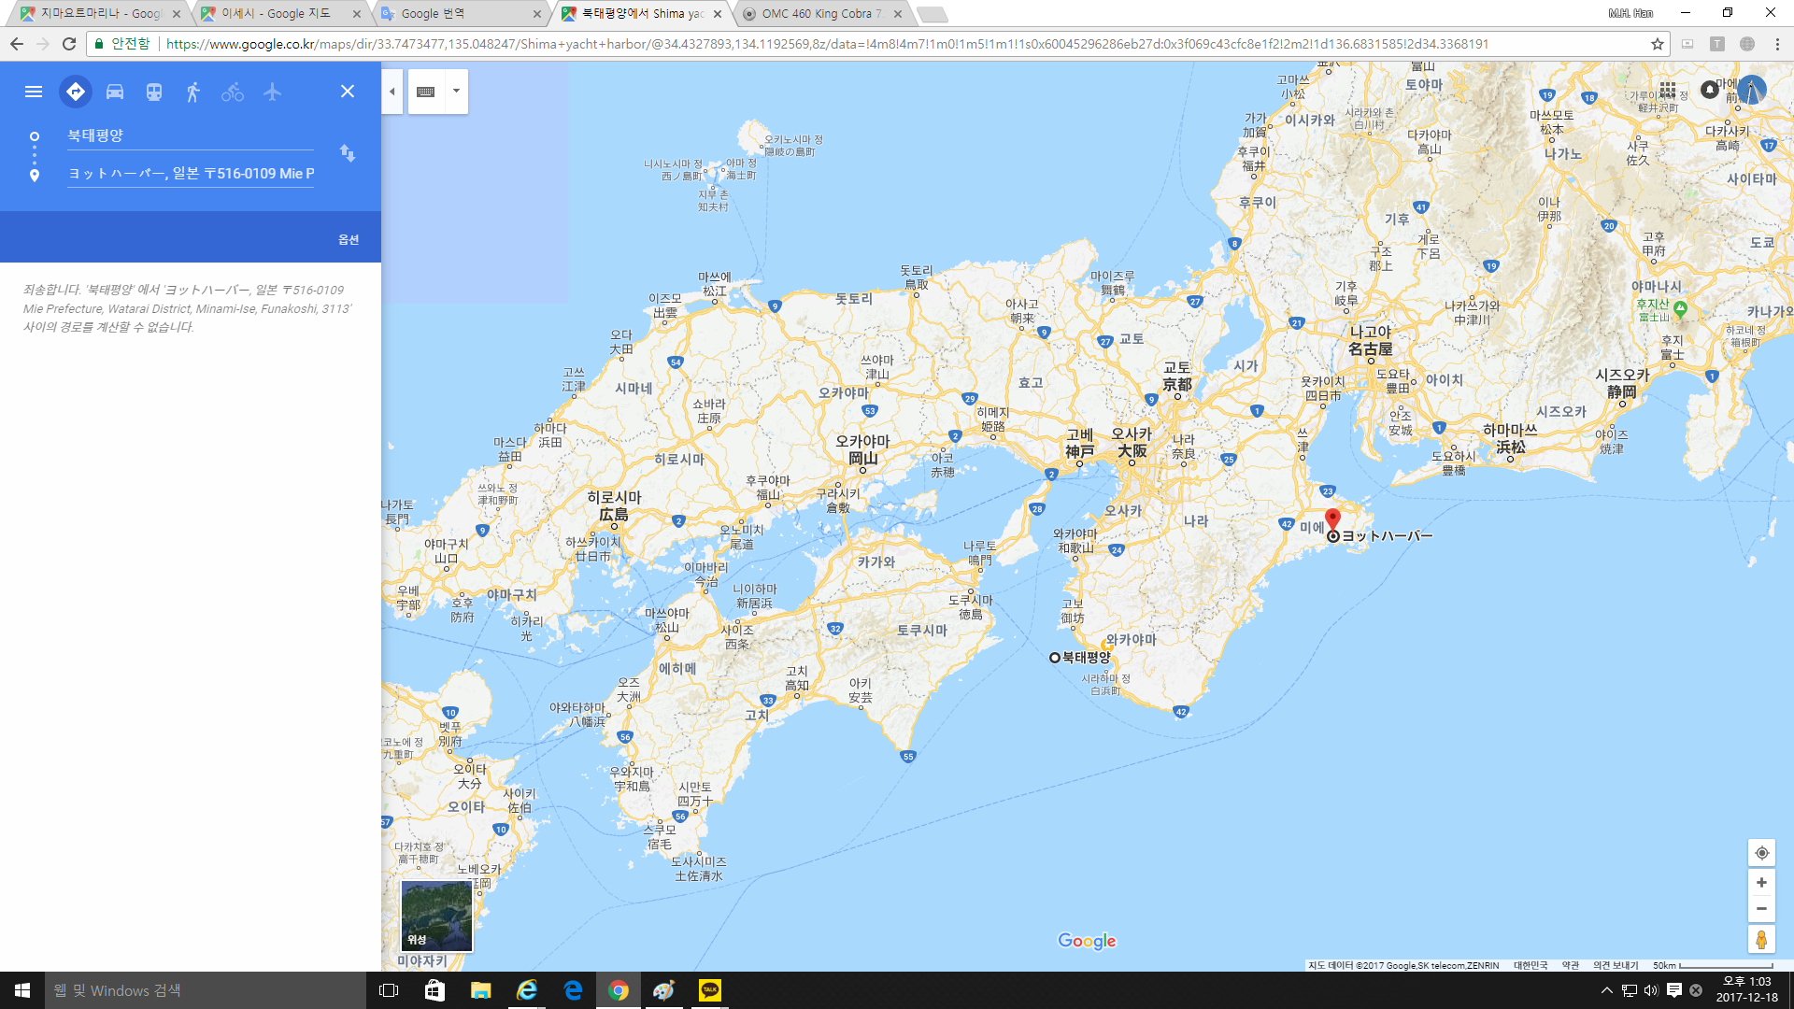Select best travel mode directions icon
Viewport: 1794px width, 1009px height.
[76, 92]
